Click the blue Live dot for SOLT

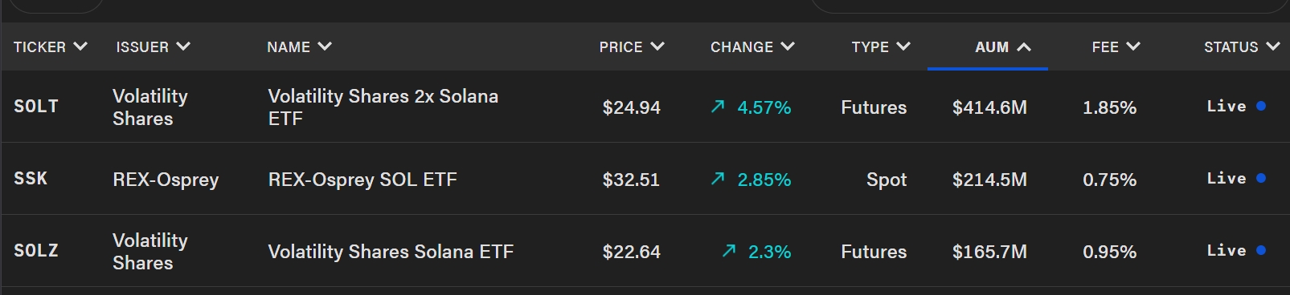[x=1261, y=106]
